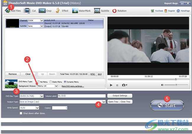Click the Purchase cart icon

point(152,11)
